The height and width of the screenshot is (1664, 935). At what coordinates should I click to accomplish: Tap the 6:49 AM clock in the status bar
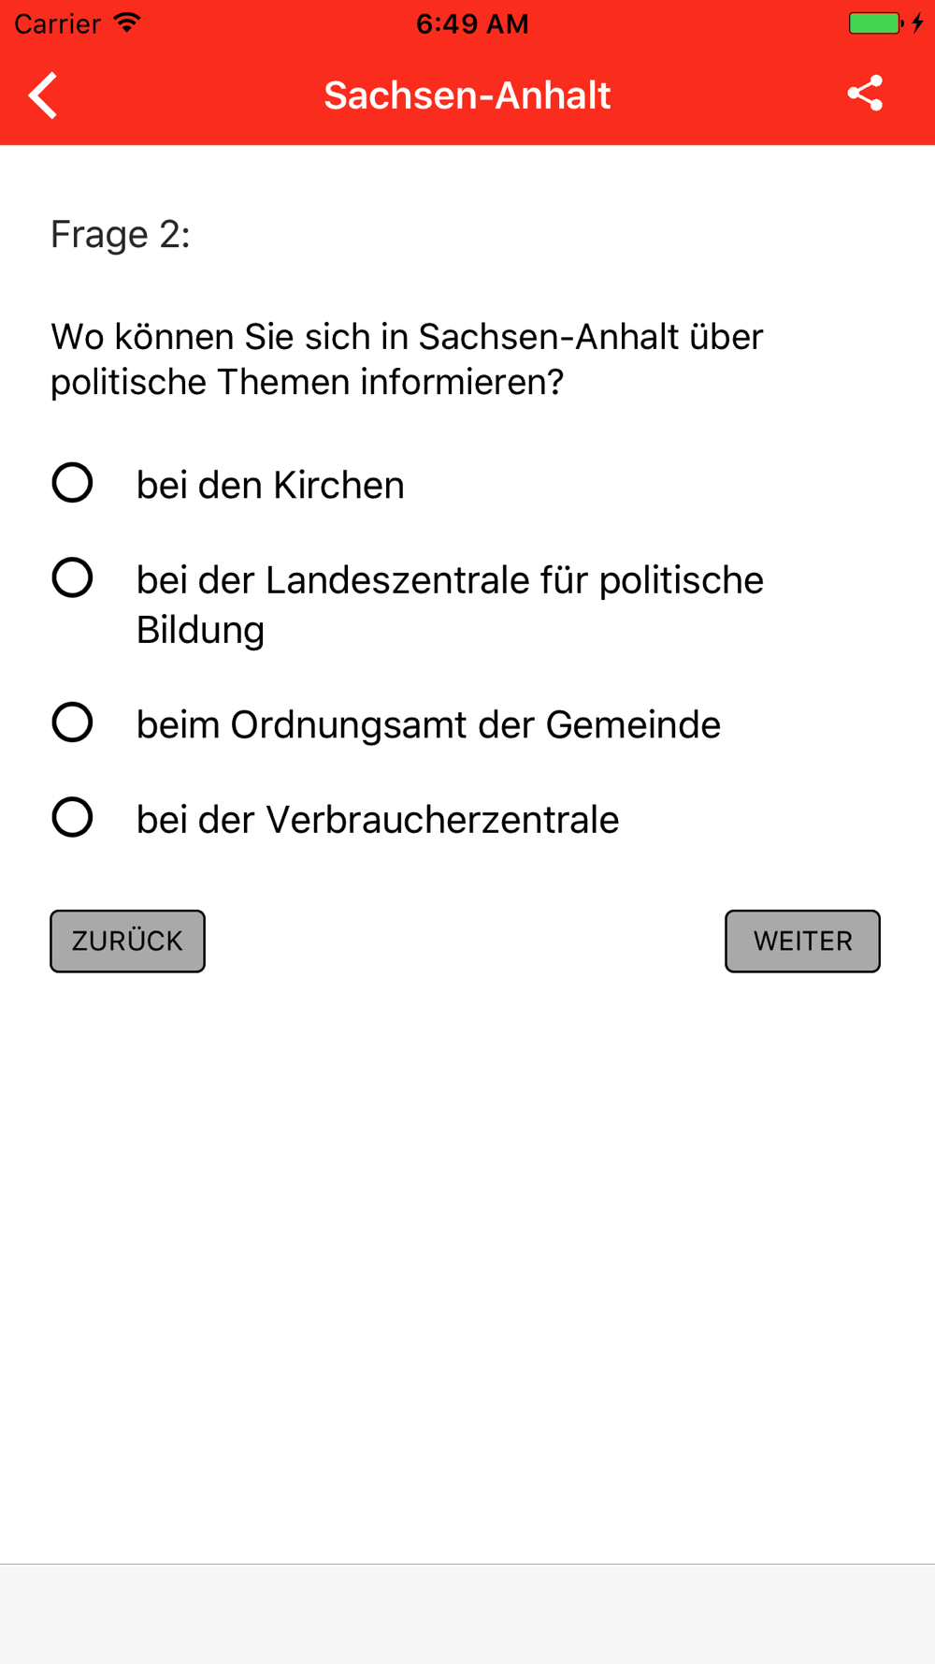(x=472, y=23)
